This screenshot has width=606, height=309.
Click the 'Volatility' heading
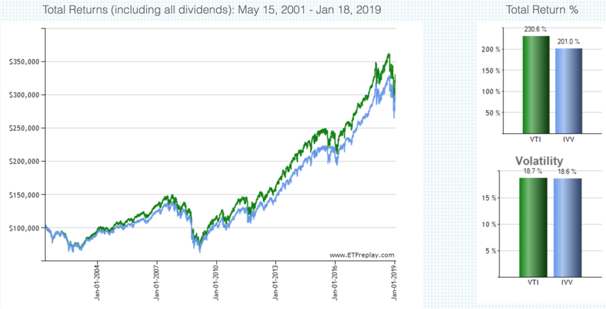click(539, 161)
